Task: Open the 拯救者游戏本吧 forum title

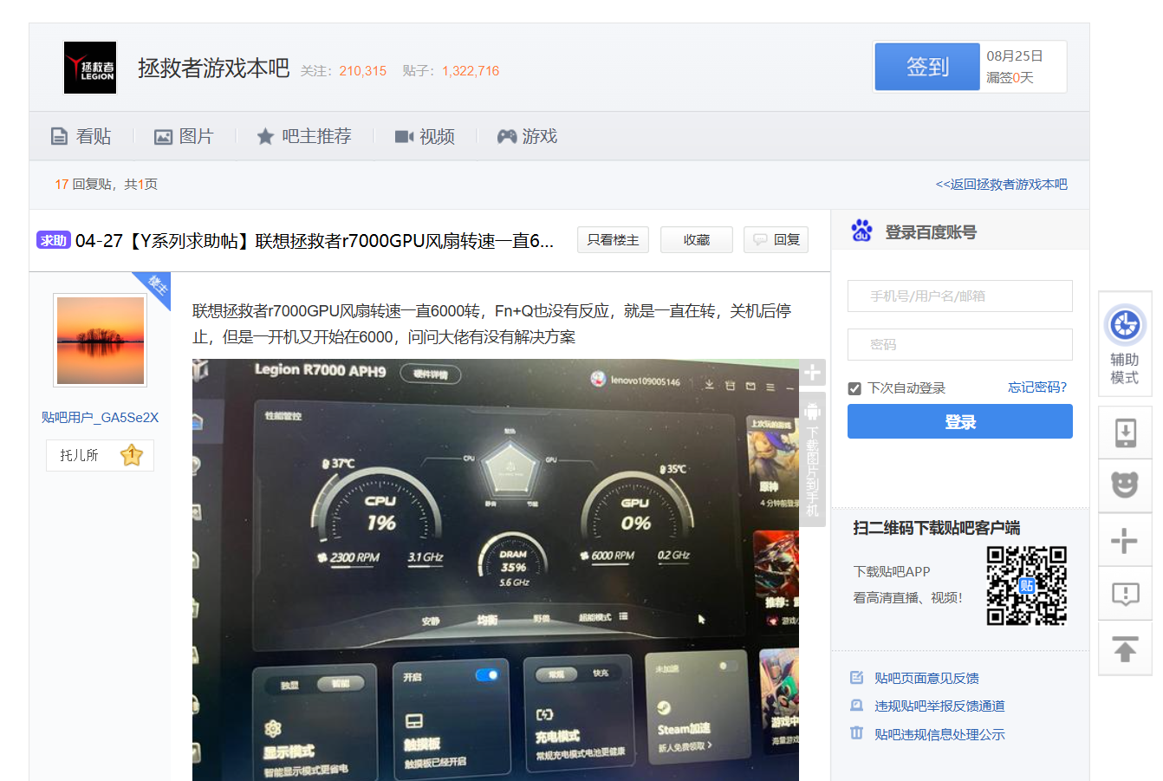Action: click(213, 68)
